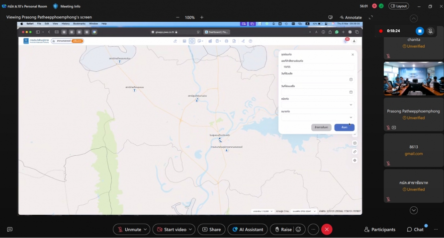The image size is (444, 238).
Task: Open the reactions smiley icon
Action: click(x=298, y=229)
